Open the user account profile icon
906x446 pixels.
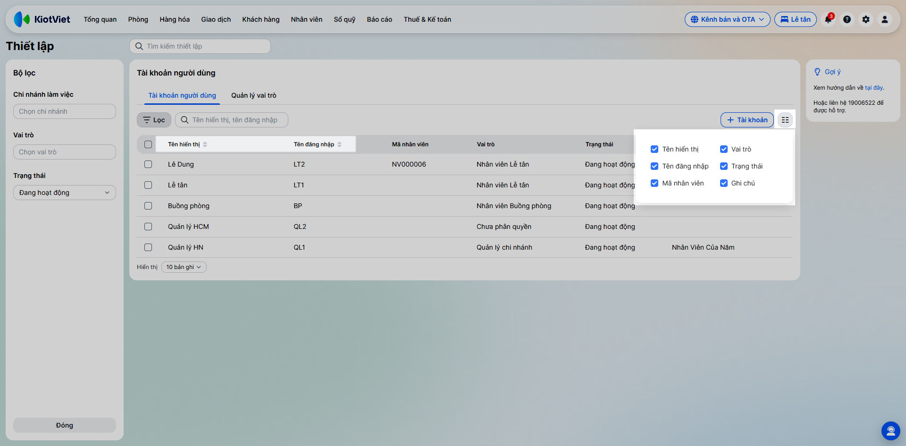[x=885, y=19]
